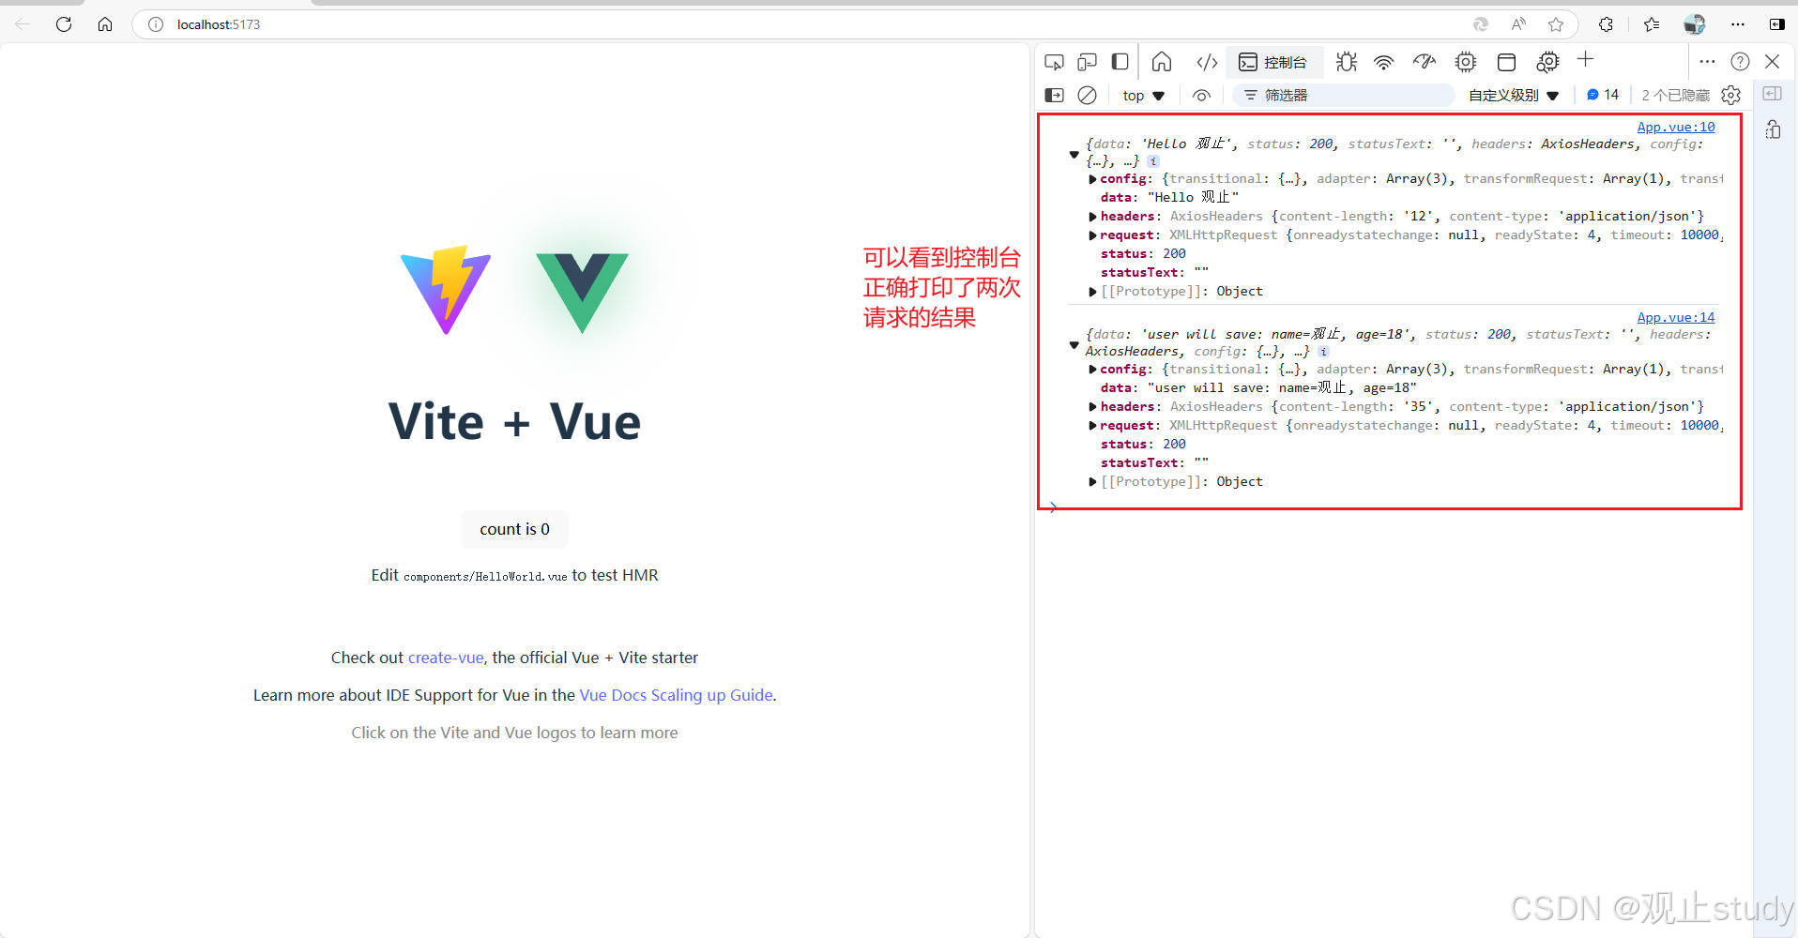Image resolution: width=1798 pixels, height=938 pixels.
Task: Toggle device emulation mode
Action: click(x=1087, y=62)
